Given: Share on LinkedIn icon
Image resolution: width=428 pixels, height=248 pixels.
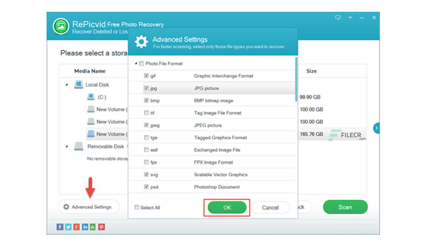Looking at the screenshot, I should point(85,226).
